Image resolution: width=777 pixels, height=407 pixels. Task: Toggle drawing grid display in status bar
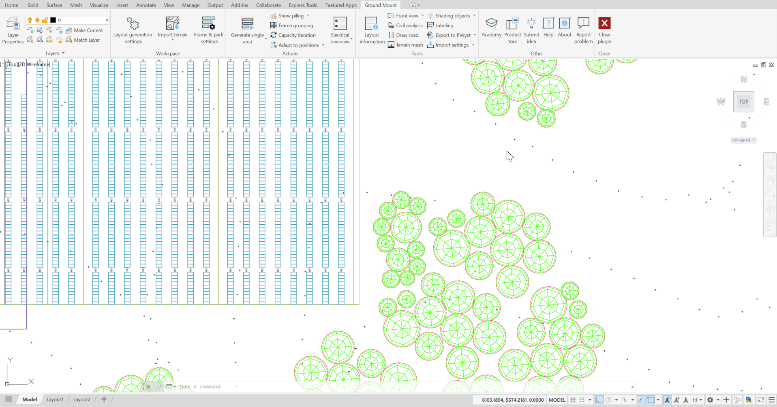click(x=573, y=400)
